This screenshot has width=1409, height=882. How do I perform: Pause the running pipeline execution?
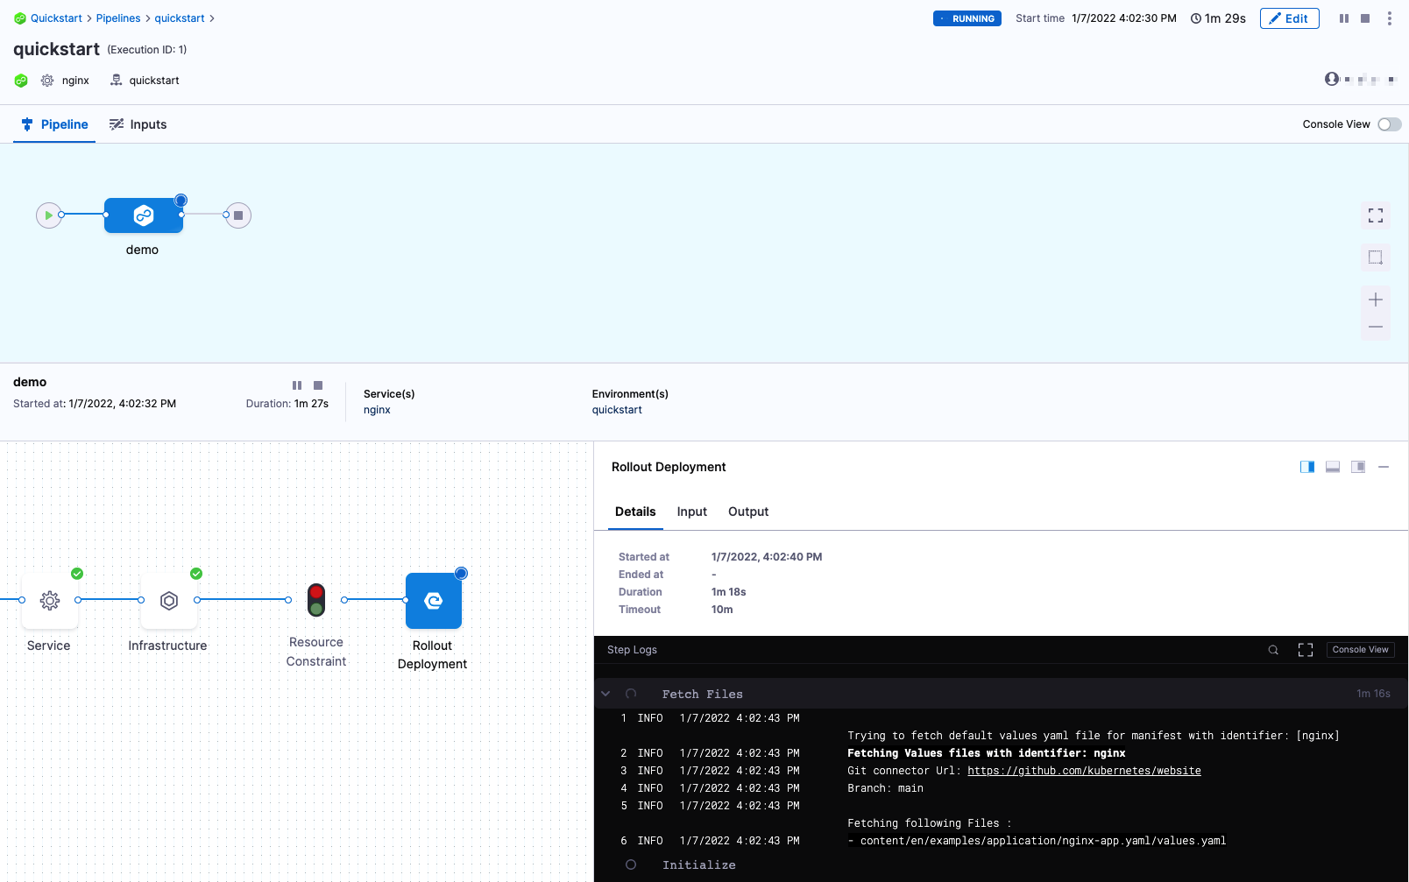1343,18
